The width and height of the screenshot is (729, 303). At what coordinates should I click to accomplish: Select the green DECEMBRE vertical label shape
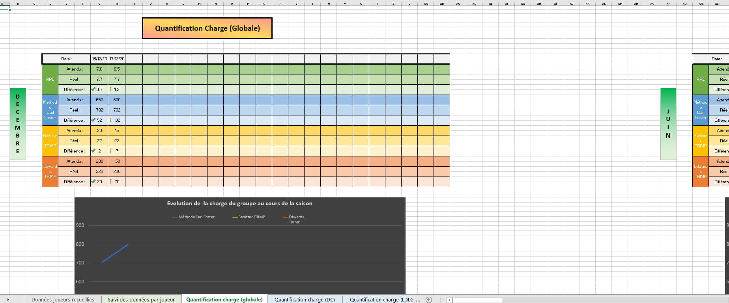coord(18,124)
